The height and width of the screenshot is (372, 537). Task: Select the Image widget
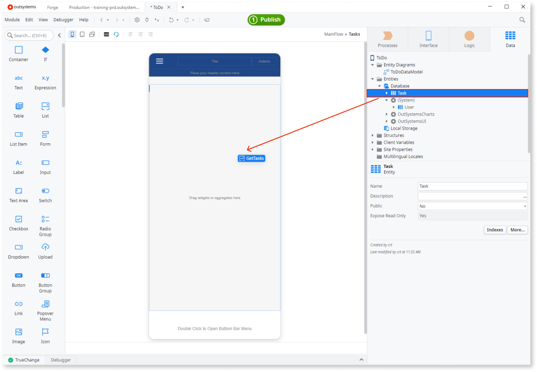[18, 332]
